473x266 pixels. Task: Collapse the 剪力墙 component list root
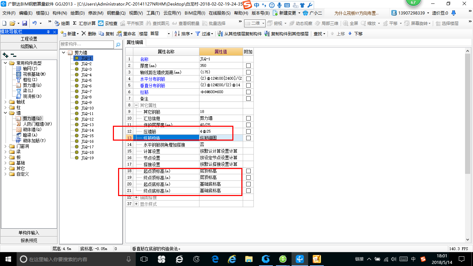pyautogui.click(x=64, y=53)
